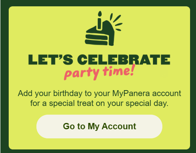196x153 pixels.
Task: Click the 'Go to My Account' button
Action: pos(99,127)
